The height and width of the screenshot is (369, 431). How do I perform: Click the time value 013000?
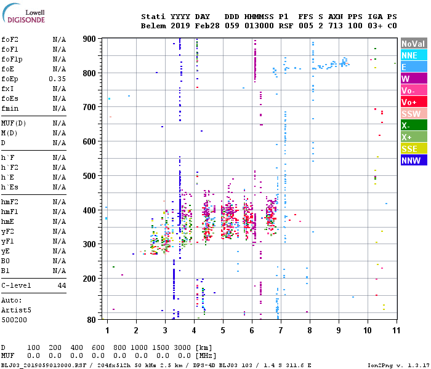[259, 26]
